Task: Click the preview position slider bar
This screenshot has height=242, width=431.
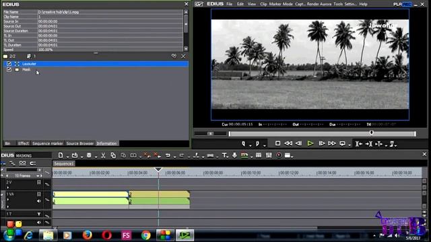Action: pyautogui.click(x=322, y=134)
